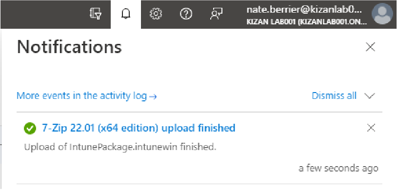The image size is (398, 190).
Task: Open the help question mark icon
Action: (186, 14)
